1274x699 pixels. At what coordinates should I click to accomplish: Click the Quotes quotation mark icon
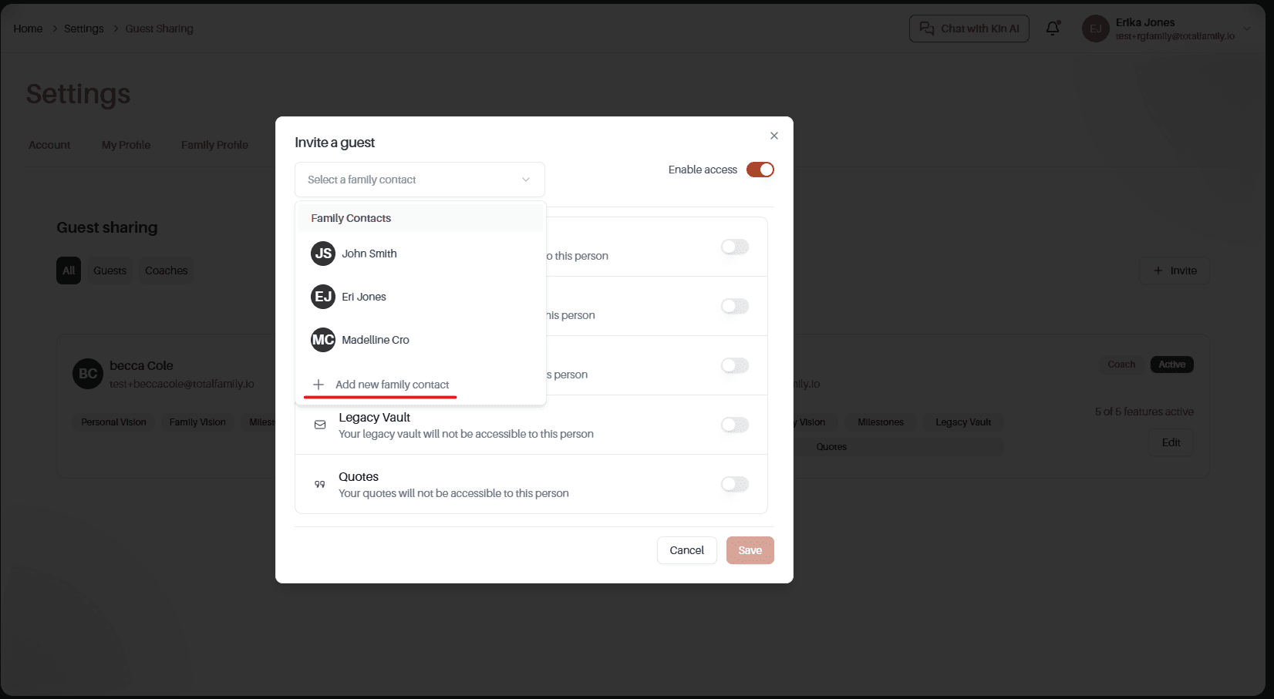320,484
